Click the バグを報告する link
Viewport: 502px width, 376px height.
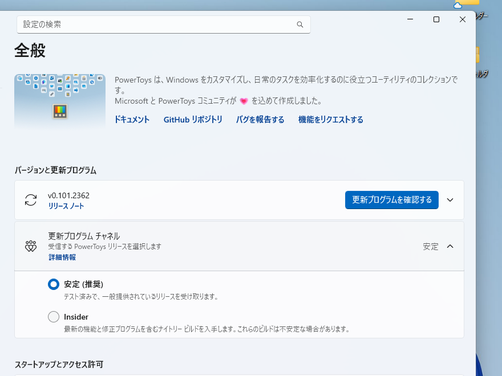pos(260,120)
